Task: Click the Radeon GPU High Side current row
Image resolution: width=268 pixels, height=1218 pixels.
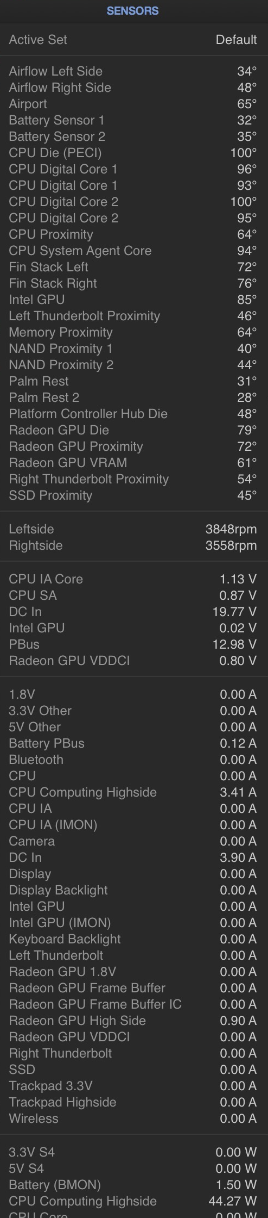Action: 134,1021
